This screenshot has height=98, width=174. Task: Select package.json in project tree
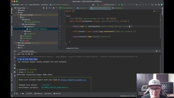pos(27,36)
